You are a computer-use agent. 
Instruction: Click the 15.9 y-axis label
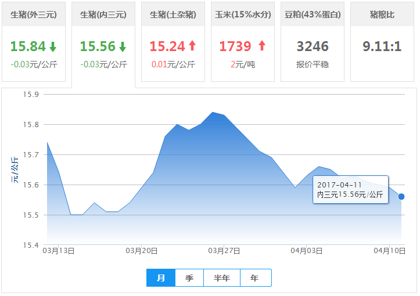(31, 95)
